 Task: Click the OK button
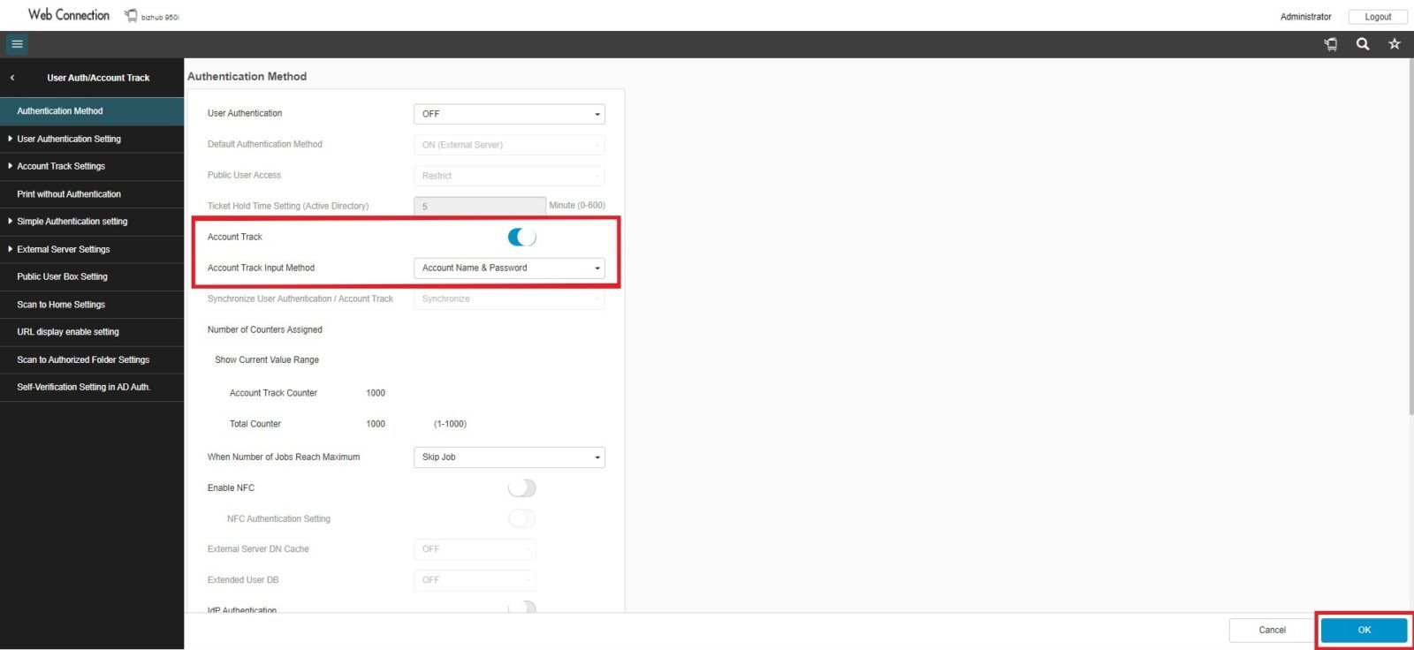tap(1364, 630)
